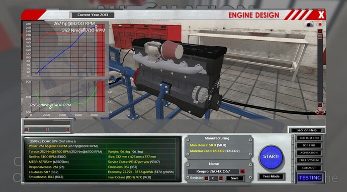This screenshot has height=192, width=347.
Task: Open the BOTTOM END section tab
Action: 309,138
